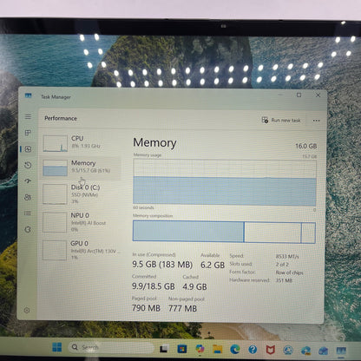Click the Committed value 9.9/18.5 GB
This screenshot has width=361, height=361.
(154, 286)
